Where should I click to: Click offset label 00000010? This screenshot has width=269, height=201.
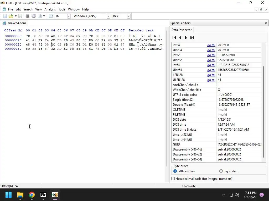pos(13,40)
